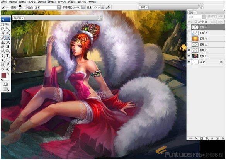Viewport: 226px width, 160px height.
Task: Select the Line shape tool
Action: pyautogui.click(x=7, y=60)
